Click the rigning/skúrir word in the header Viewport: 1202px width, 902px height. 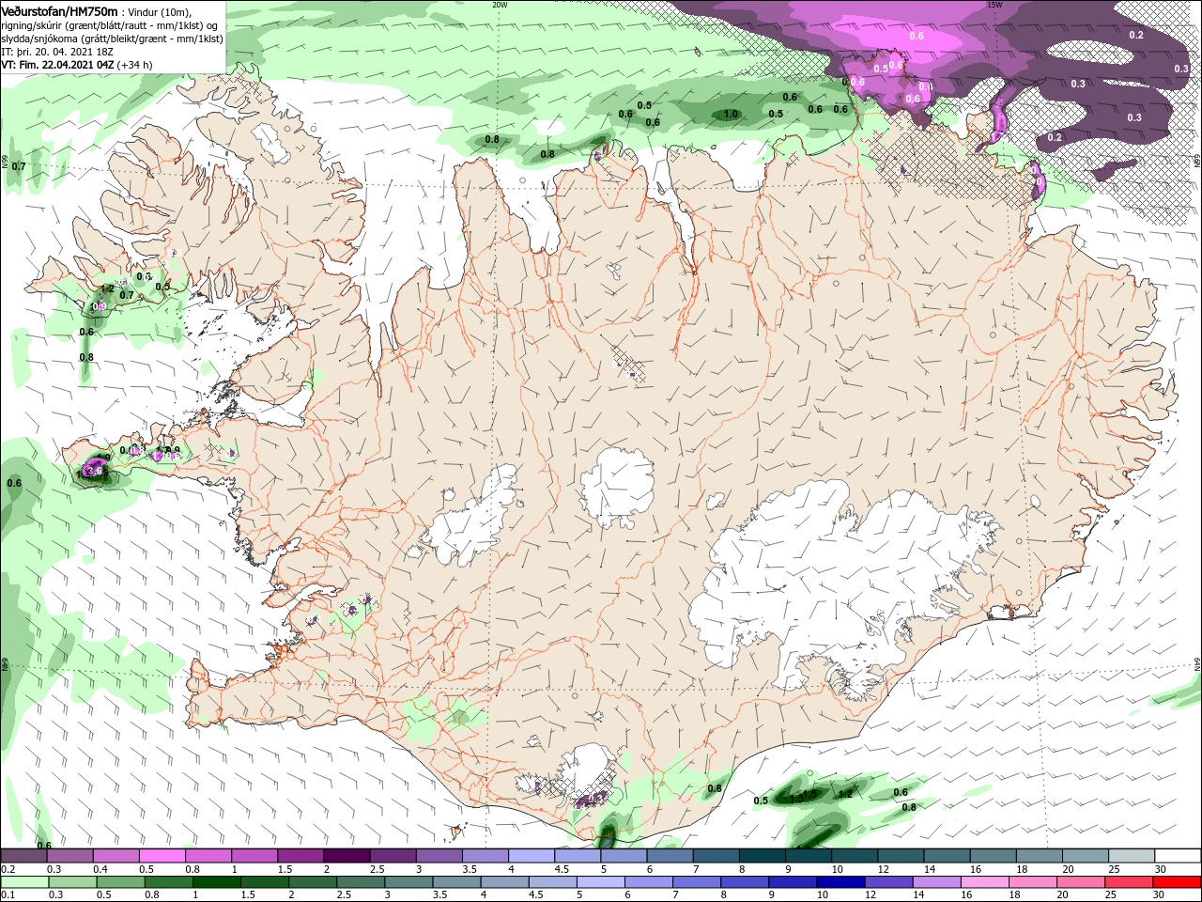[32, 25]
